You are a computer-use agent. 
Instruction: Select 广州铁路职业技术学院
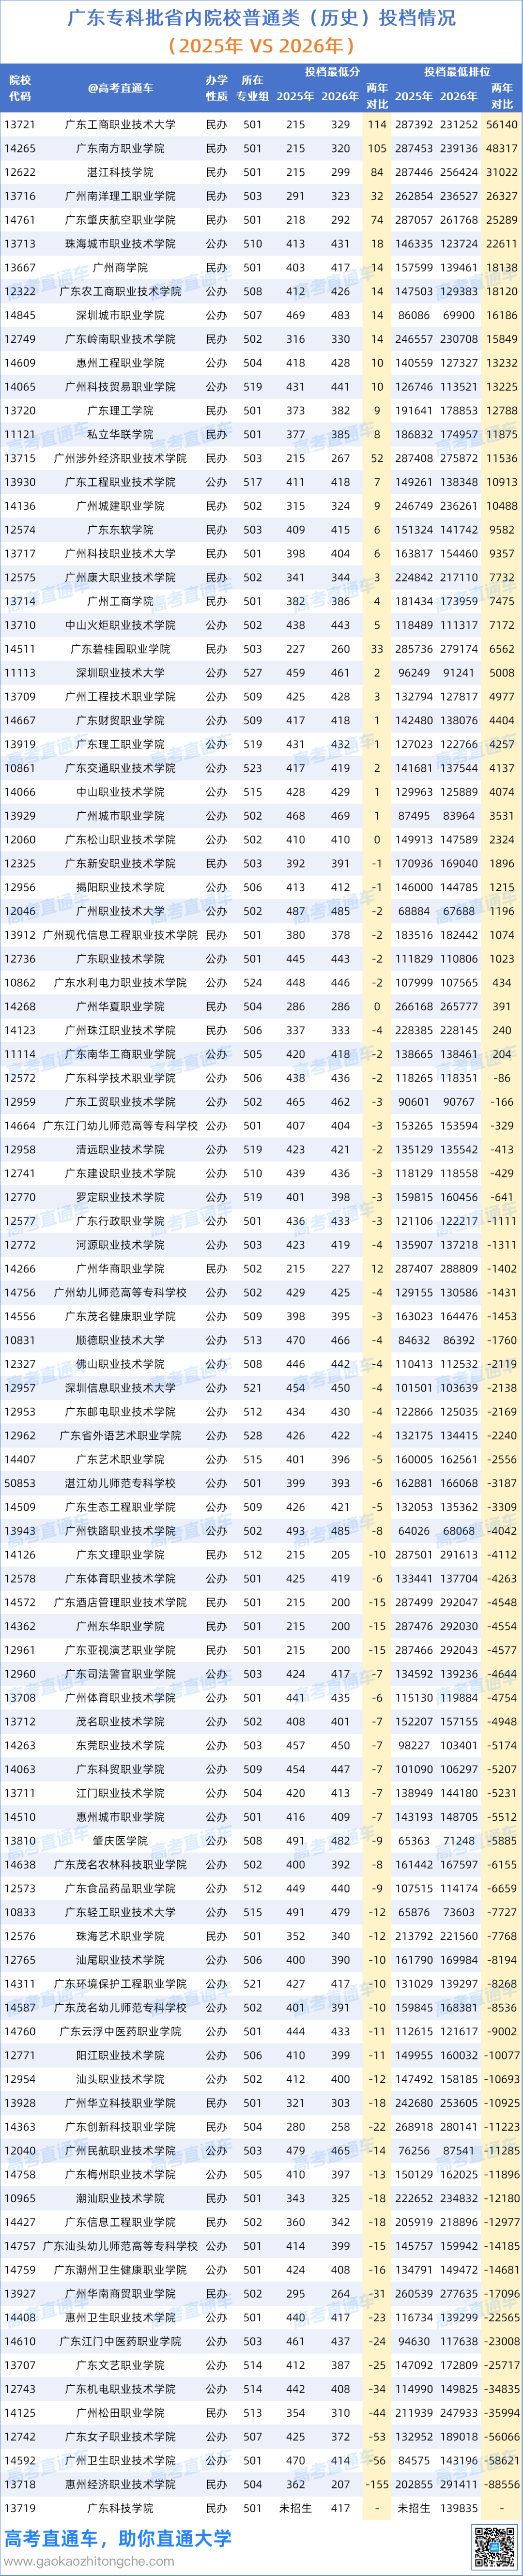[x=120, y=1531]
